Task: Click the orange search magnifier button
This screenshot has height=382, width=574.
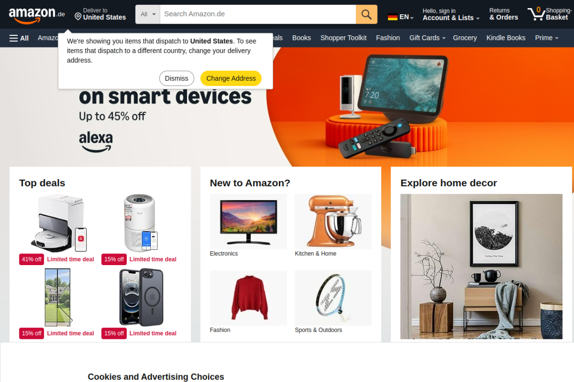Action: [366, 14]
